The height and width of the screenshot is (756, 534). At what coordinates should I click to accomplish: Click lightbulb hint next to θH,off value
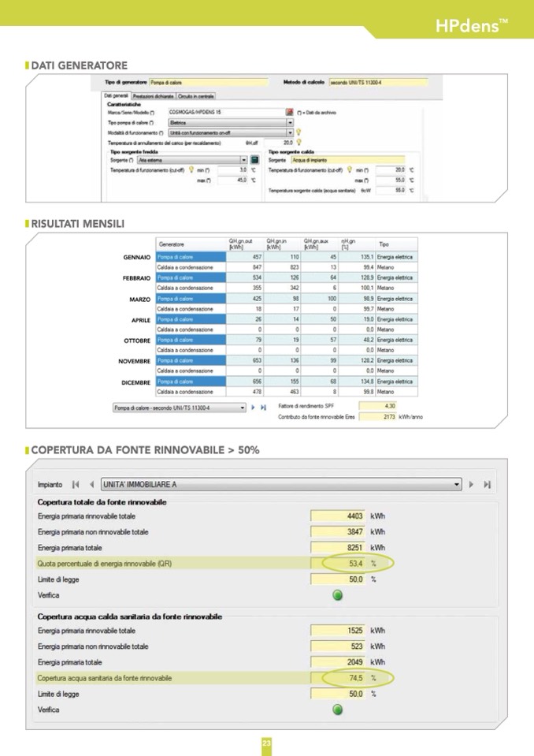pyautogui.click(x=299, y=143)
